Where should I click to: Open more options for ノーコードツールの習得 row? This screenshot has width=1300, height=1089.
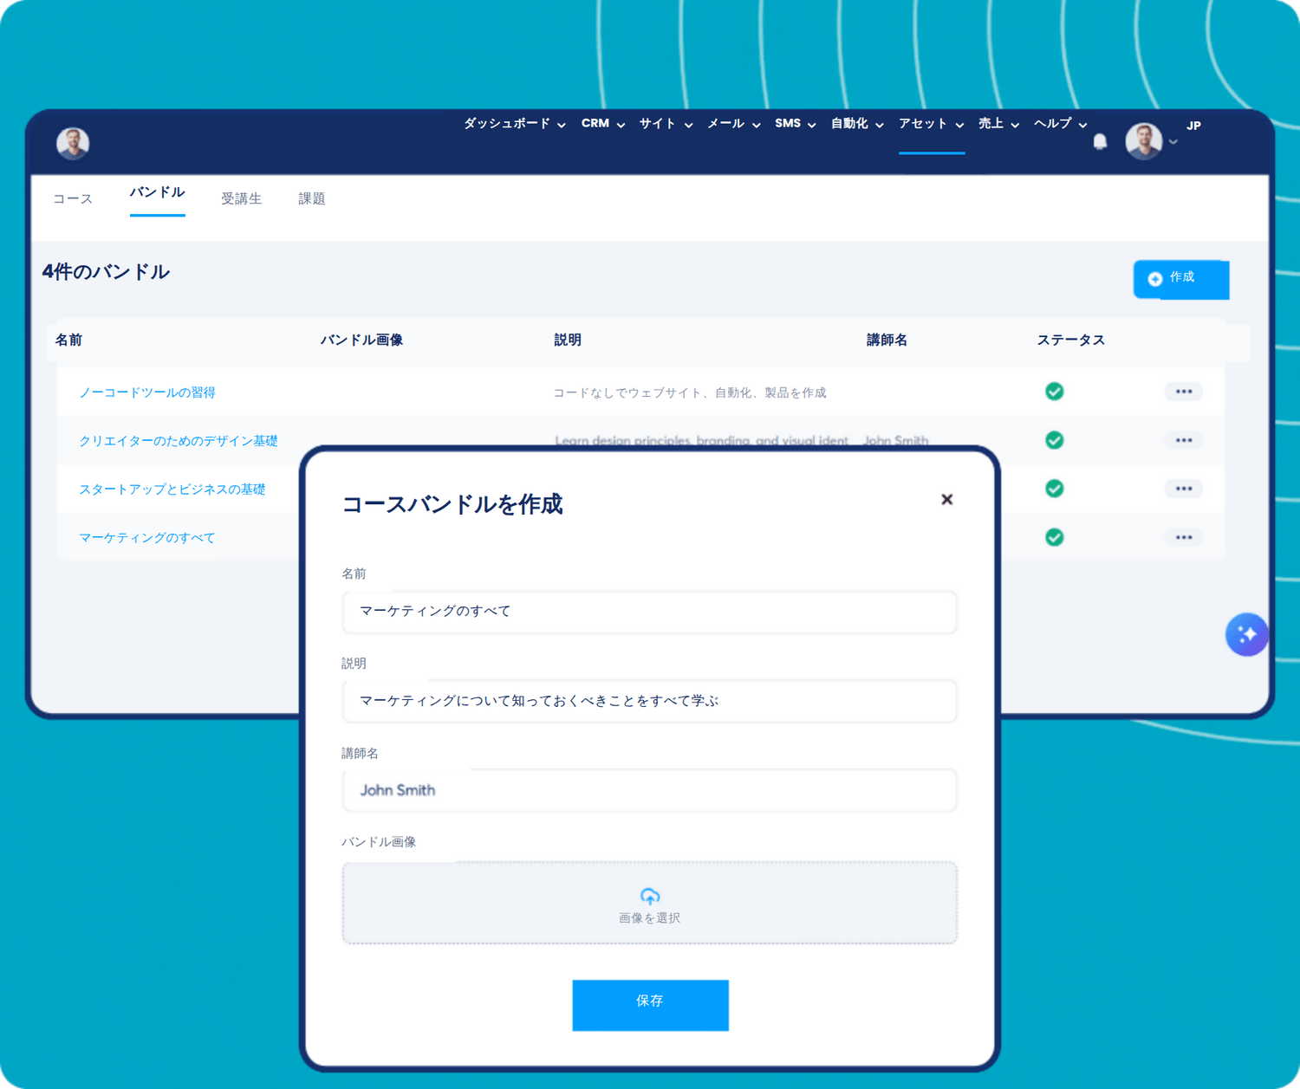(x=1184, y=392)
